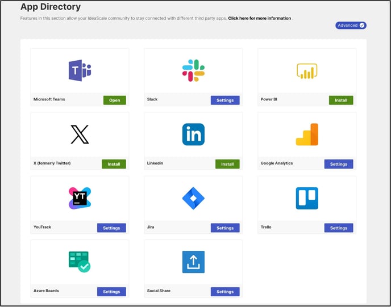
Task: Click the X (formerly Twitter) logo
Action: pos(80,134)
